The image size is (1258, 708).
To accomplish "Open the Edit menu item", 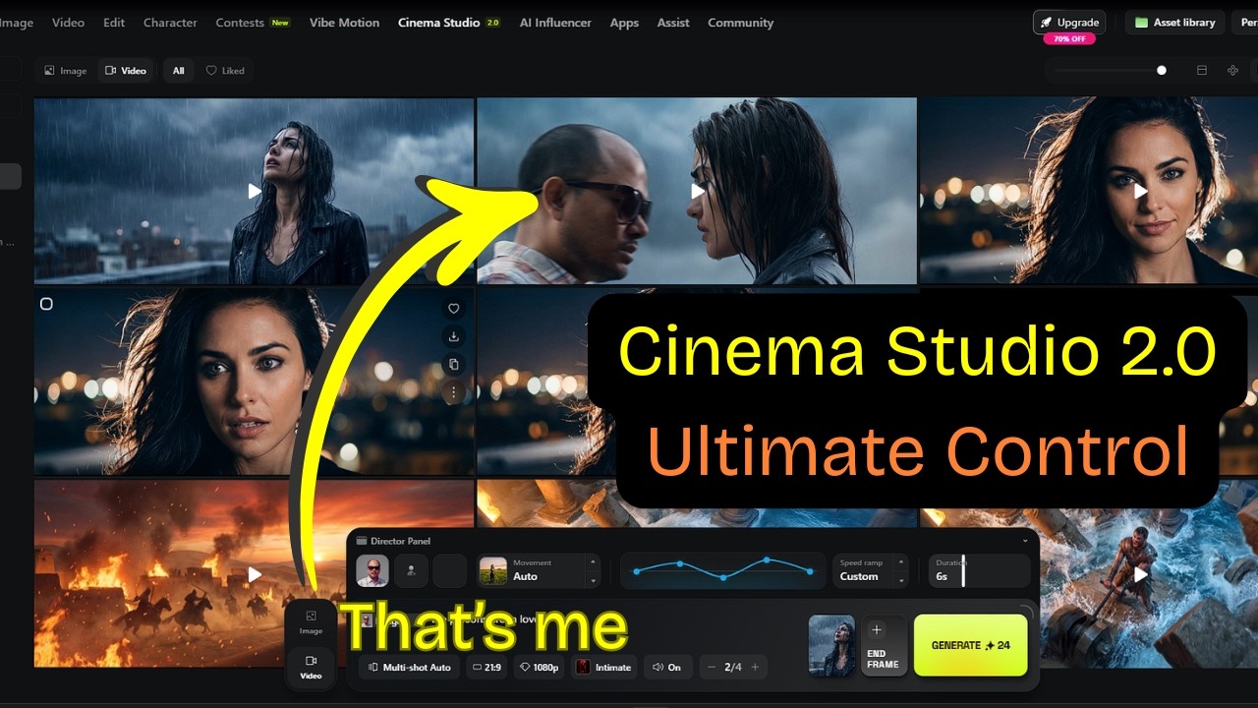I will click(114, 23).
